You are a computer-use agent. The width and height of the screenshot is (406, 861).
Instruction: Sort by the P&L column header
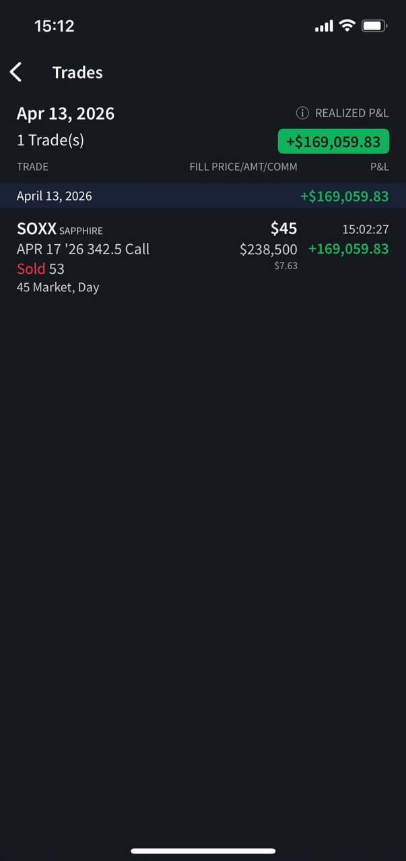point(379,167)
